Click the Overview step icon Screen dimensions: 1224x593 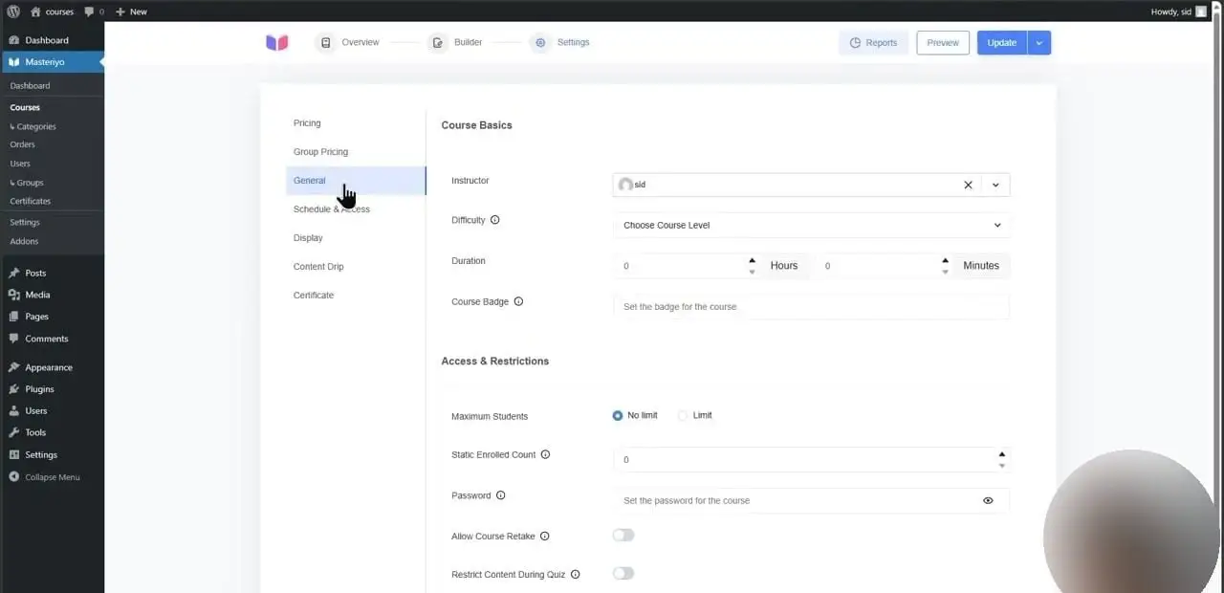pos(326,42)
